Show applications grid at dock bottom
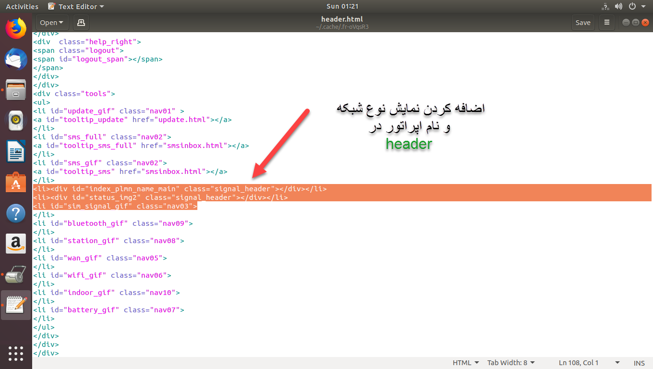Viewport: 653px width, 369px height. (16, 353)
